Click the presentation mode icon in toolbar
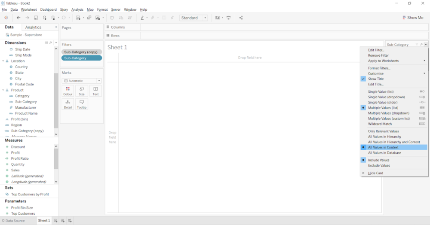The width and height of the screenshot is (430, 225). coord(229,18)
